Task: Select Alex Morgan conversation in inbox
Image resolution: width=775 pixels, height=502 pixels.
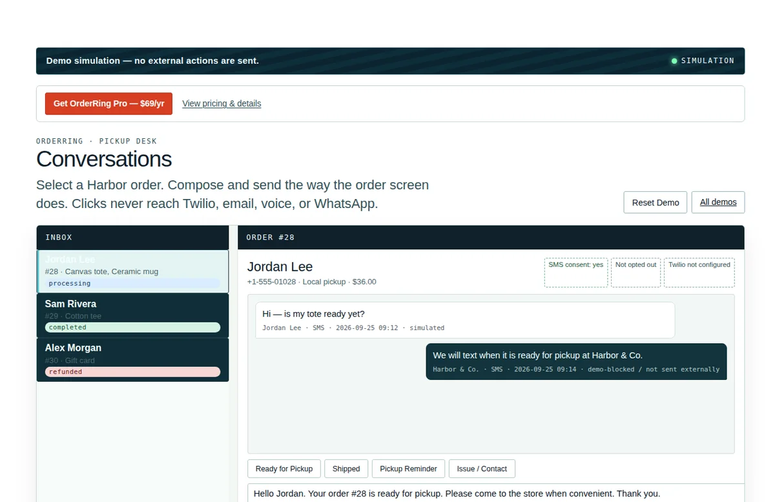Action: 132,359
